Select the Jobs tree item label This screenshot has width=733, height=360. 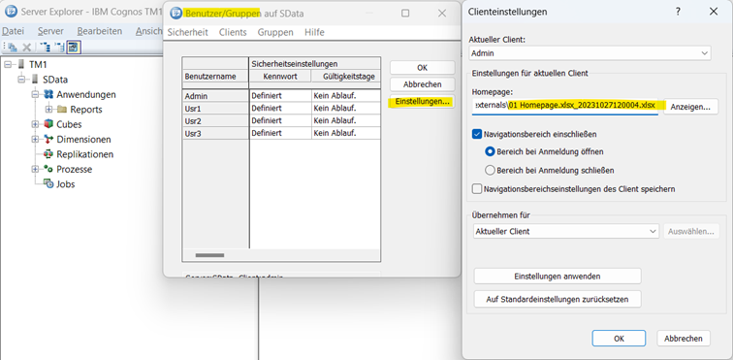(66, 184)
